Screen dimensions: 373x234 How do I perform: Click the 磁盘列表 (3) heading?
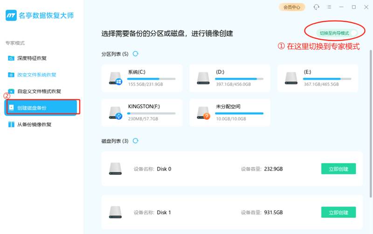(115, 141)
